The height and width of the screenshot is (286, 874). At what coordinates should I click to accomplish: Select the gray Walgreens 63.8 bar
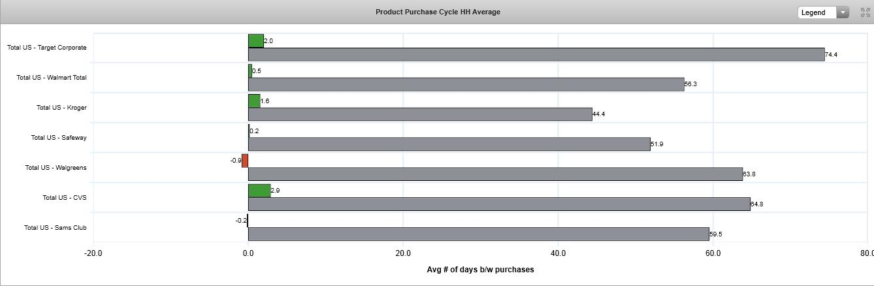coord(495,174)
